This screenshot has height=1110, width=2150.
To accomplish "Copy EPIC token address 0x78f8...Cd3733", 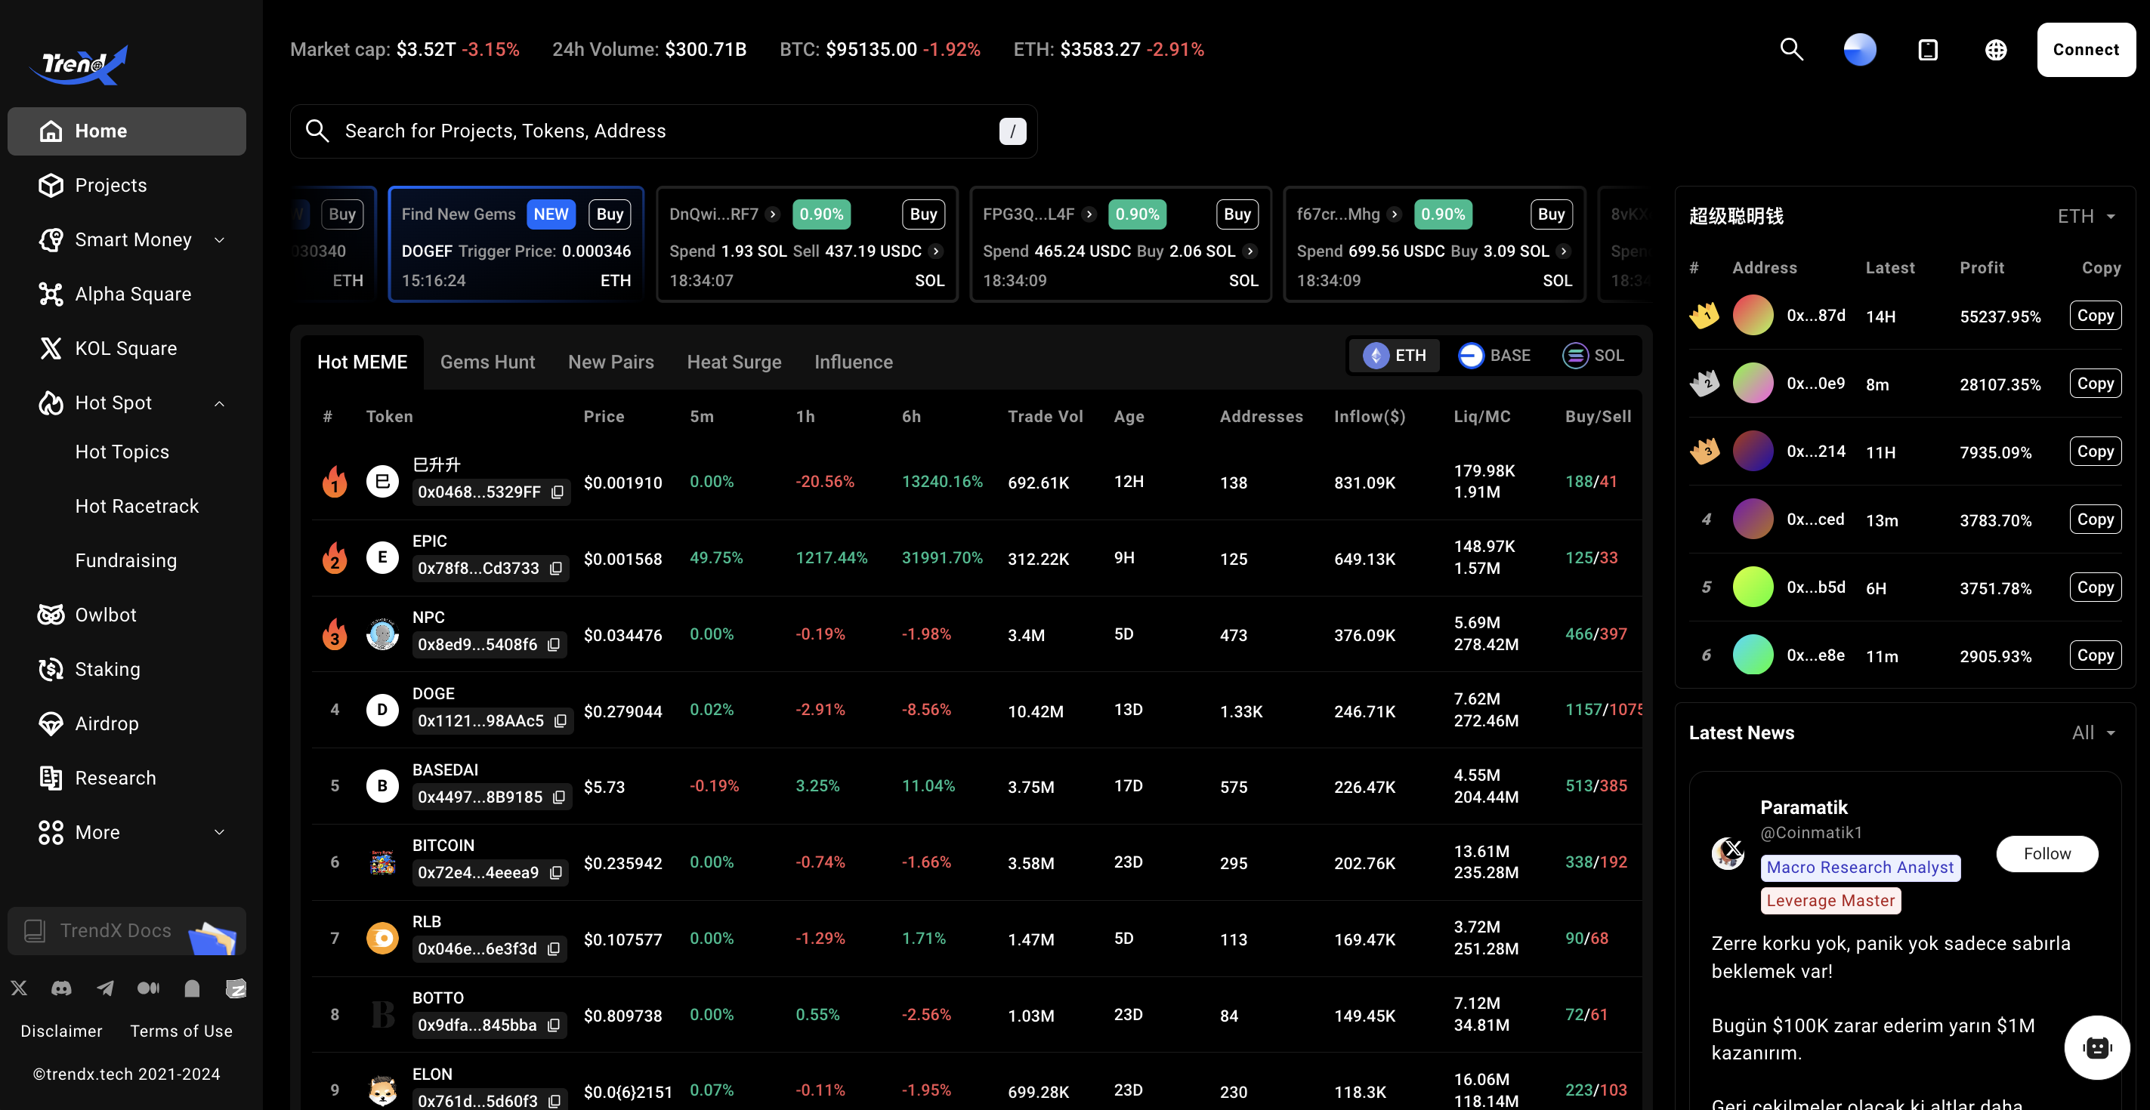I will 556,568.
